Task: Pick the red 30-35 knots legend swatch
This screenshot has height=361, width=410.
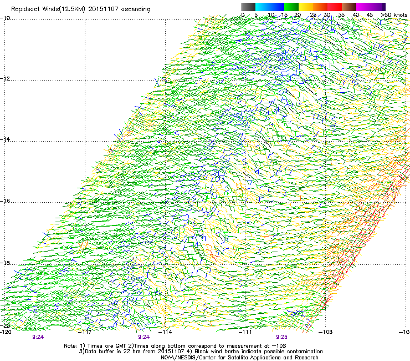Action: tap(335, 7)
